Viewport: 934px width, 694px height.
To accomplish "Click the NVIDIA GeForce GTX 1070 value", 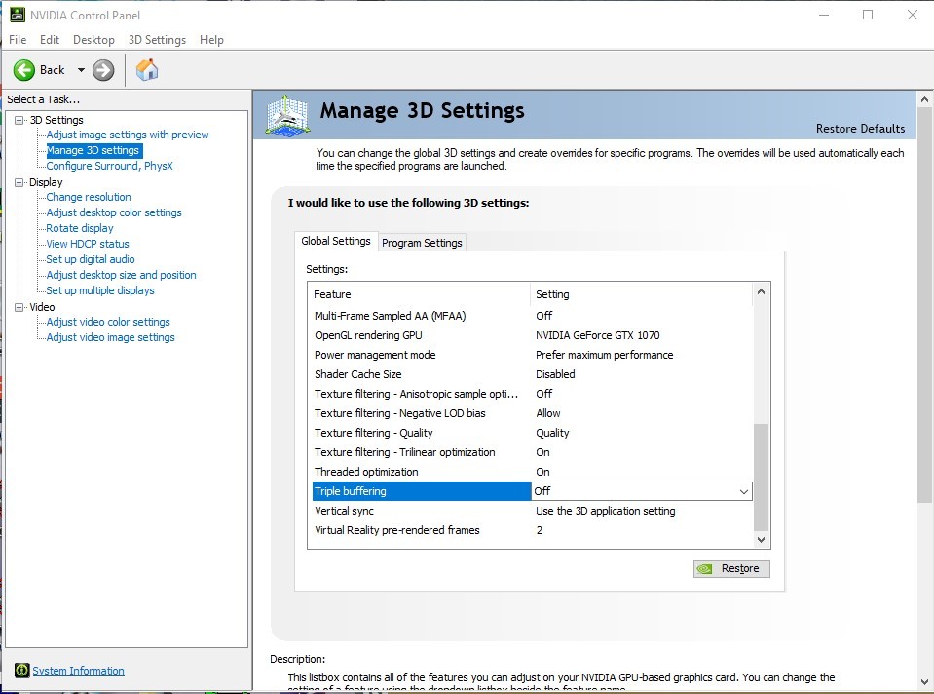I will point(597,335).
